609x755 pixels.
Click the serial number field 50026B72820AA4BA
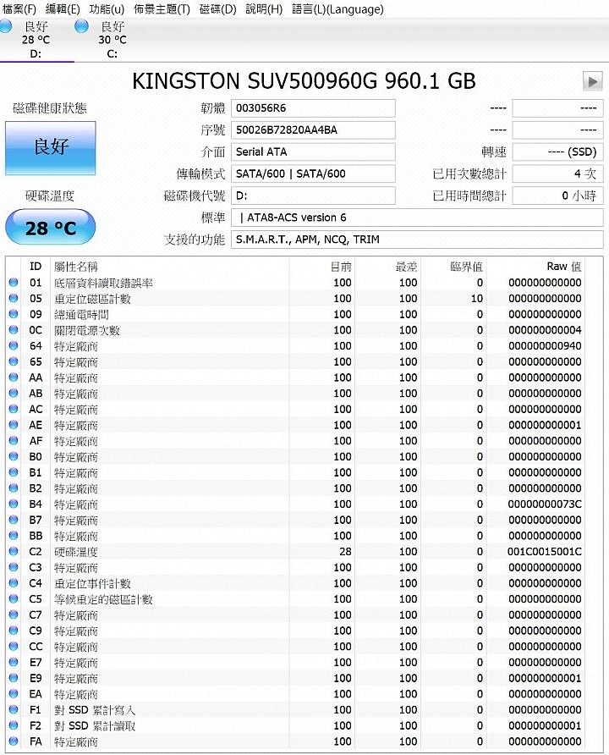click(313, 130)
